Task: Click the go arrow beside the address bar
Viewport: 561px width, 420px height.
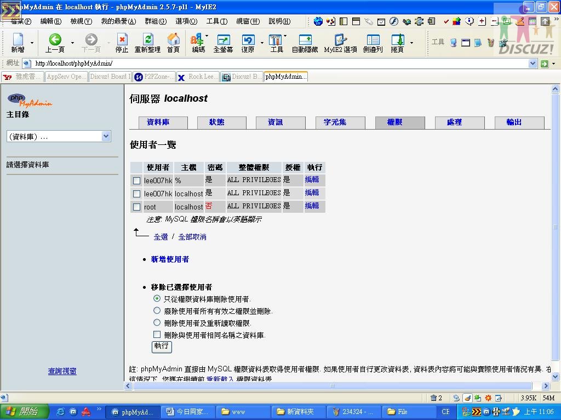Action: pyautogui.click(x=545, y=63)
